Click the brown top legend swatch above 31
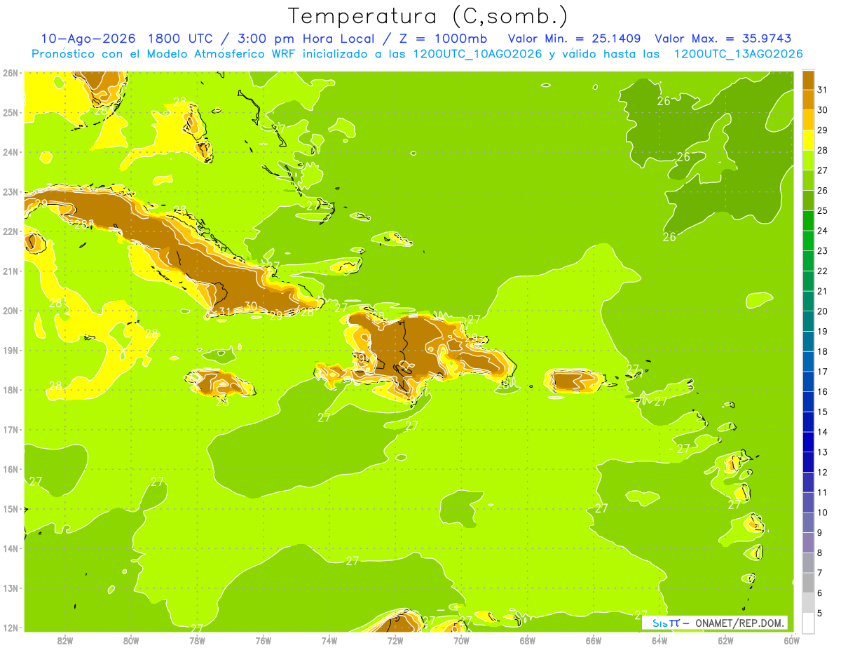 click(808, 79)
